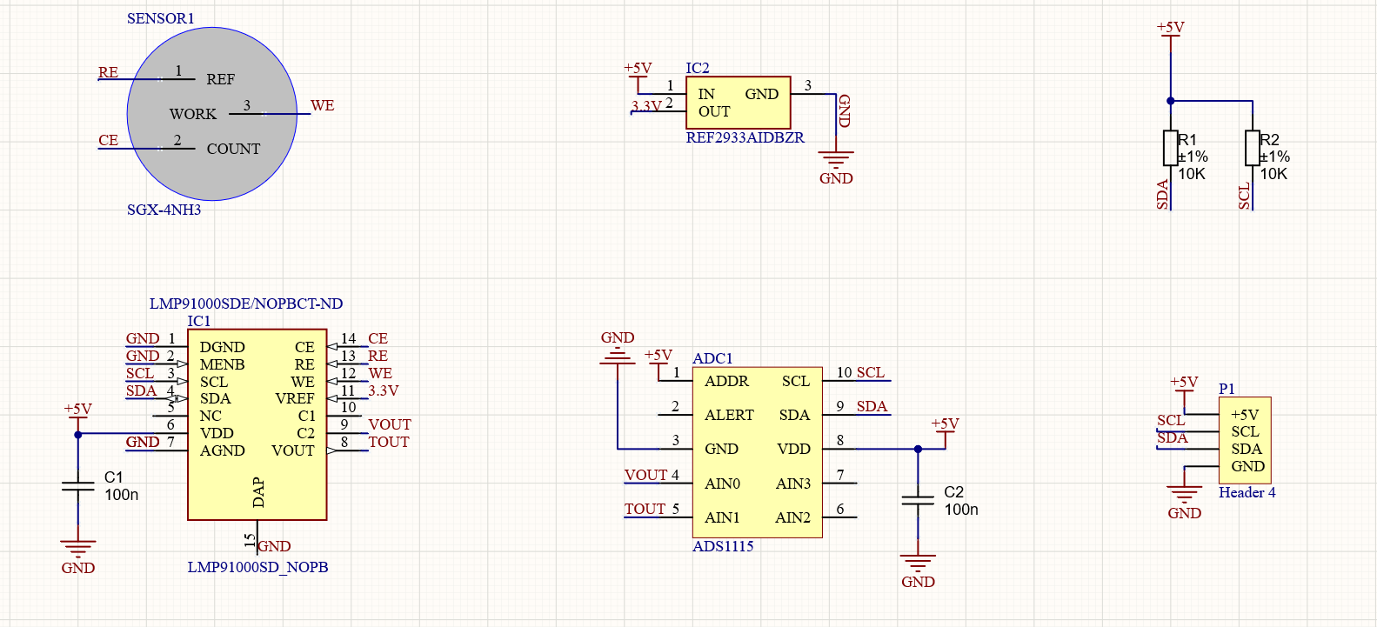Click the GND power port above-left of ADC1

pos(618,347)
